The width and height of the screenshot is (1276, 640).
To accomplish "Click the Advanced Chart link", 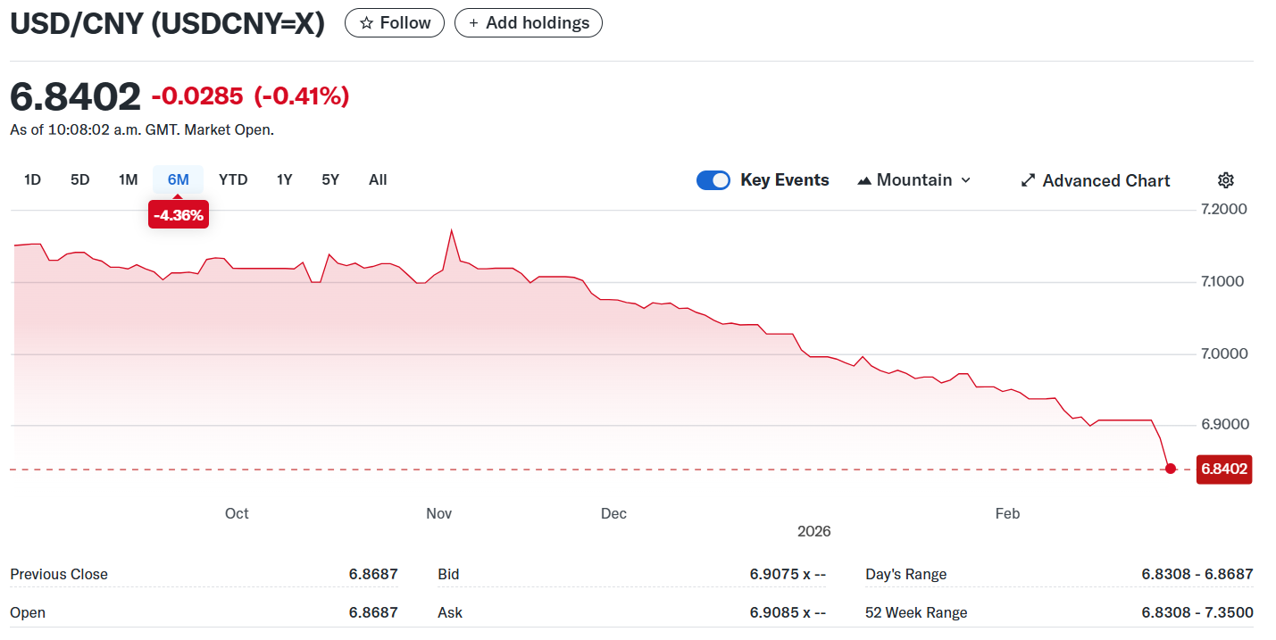I will (1105, 180).
